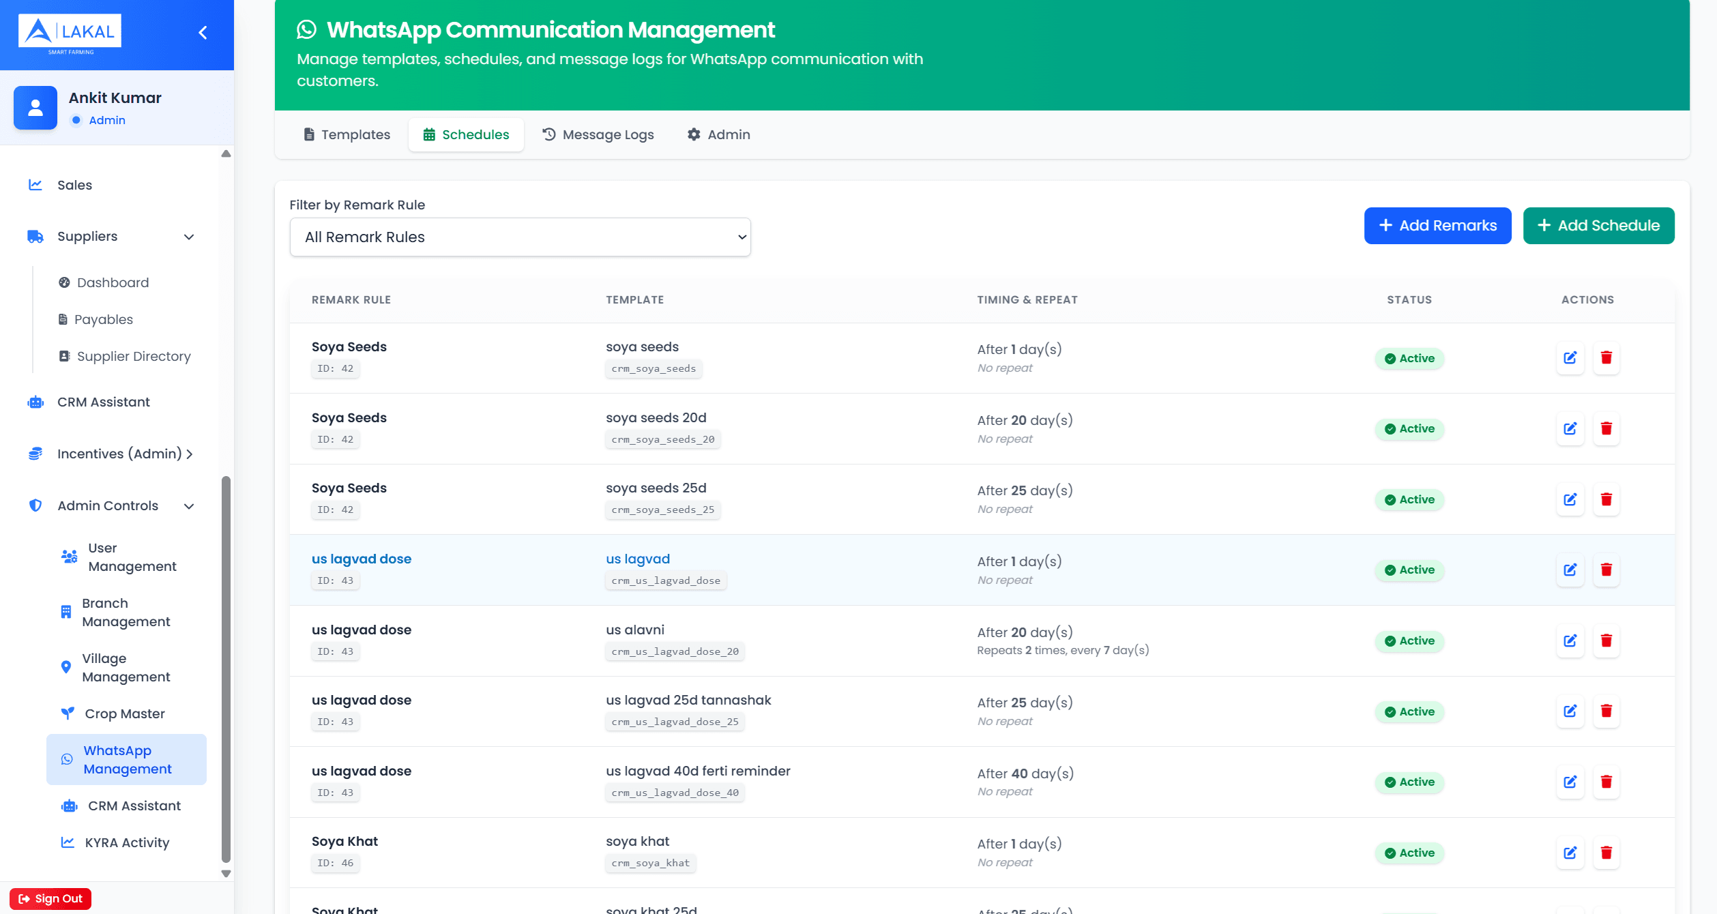This screenshot has width=1717, height=914.
Task: Click the sidebar scrollbar down arrow
Action: coord(226,873)
